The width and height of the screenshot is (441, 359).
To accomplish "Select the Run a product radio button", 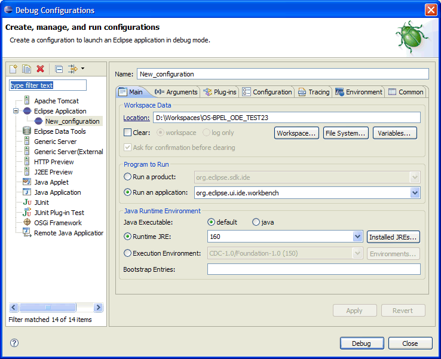I will point(127,177).
